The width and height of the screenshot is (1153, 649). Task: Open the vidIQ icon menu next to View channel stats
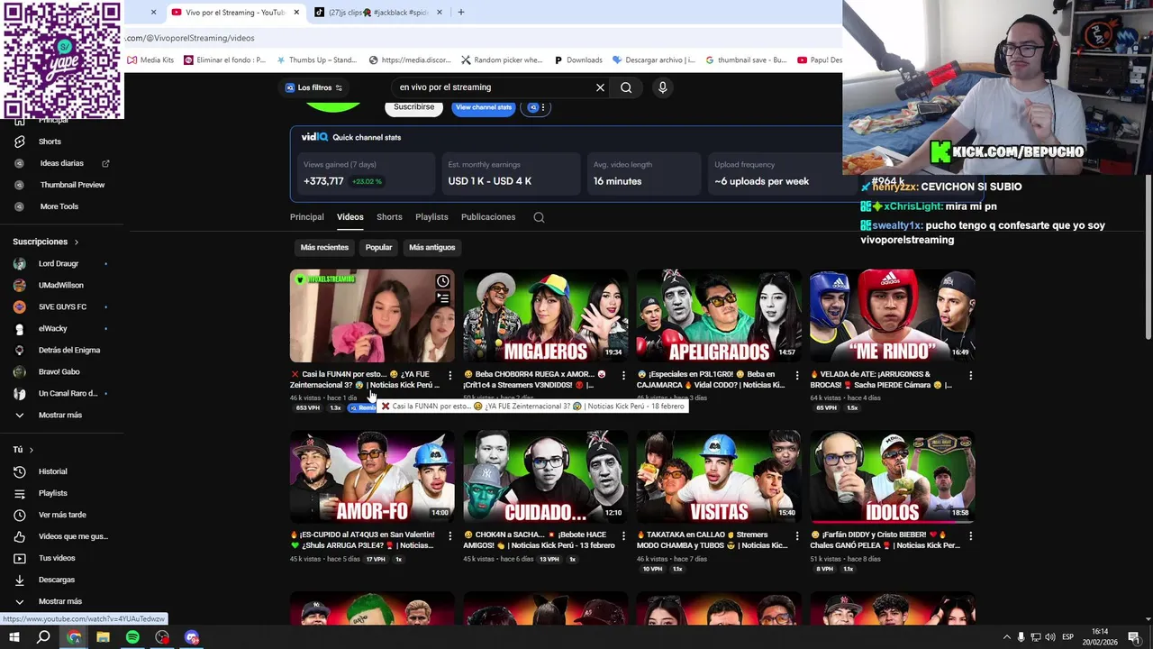pyautogui.click(x=537, y=107)
